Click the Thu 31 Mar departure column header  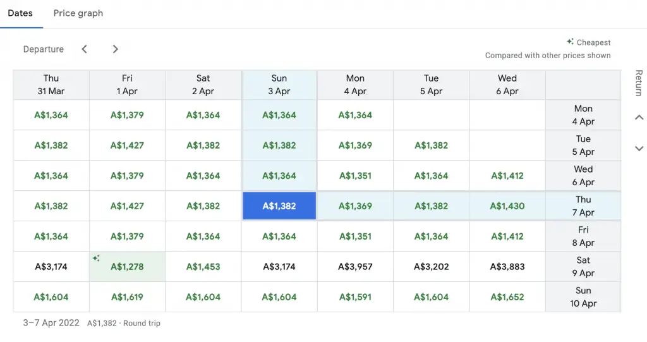[51, 85]
